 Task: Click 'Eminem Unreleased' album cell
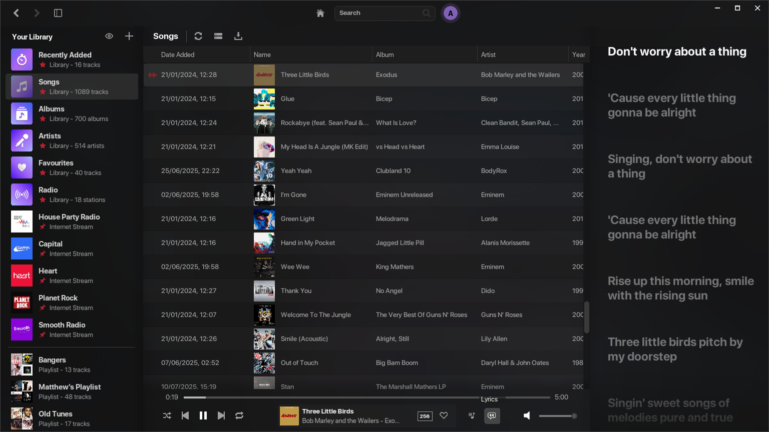pos(404,194)
